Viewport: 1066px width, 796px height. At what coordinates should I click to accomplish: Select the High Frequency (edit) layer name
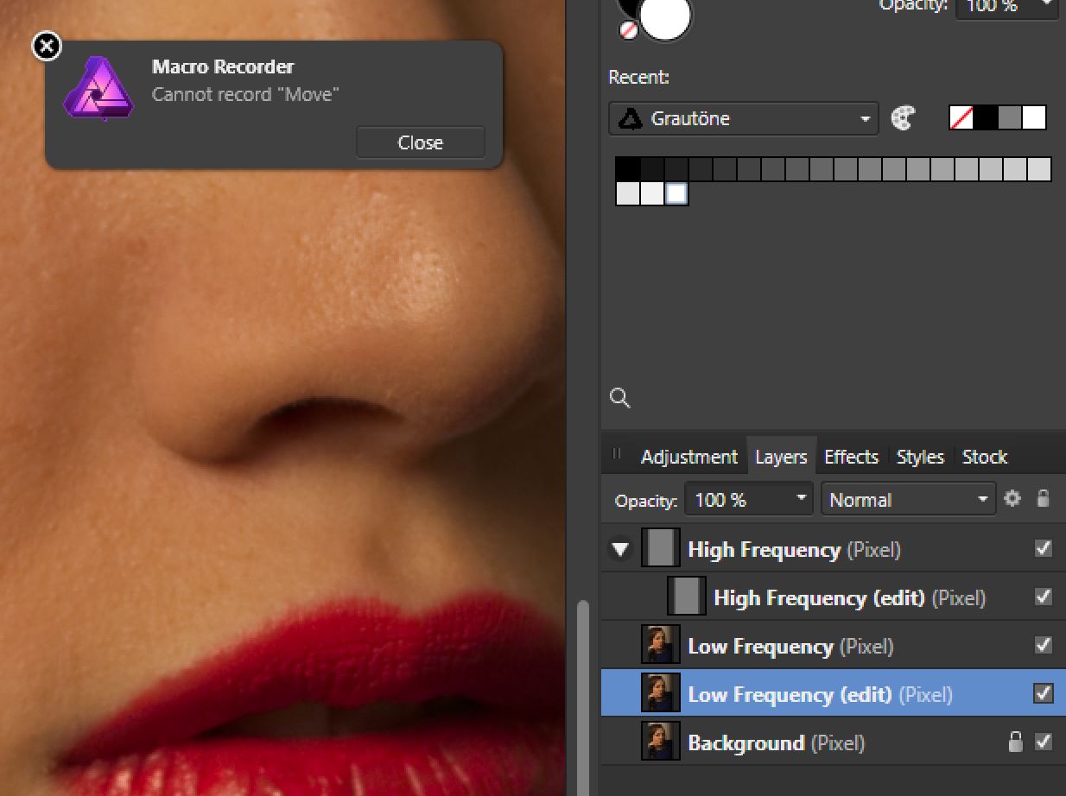[x=849, y=598]
